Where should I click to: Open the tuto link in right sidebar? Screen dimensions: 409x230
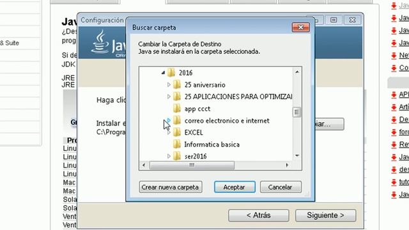pos(404,181)
